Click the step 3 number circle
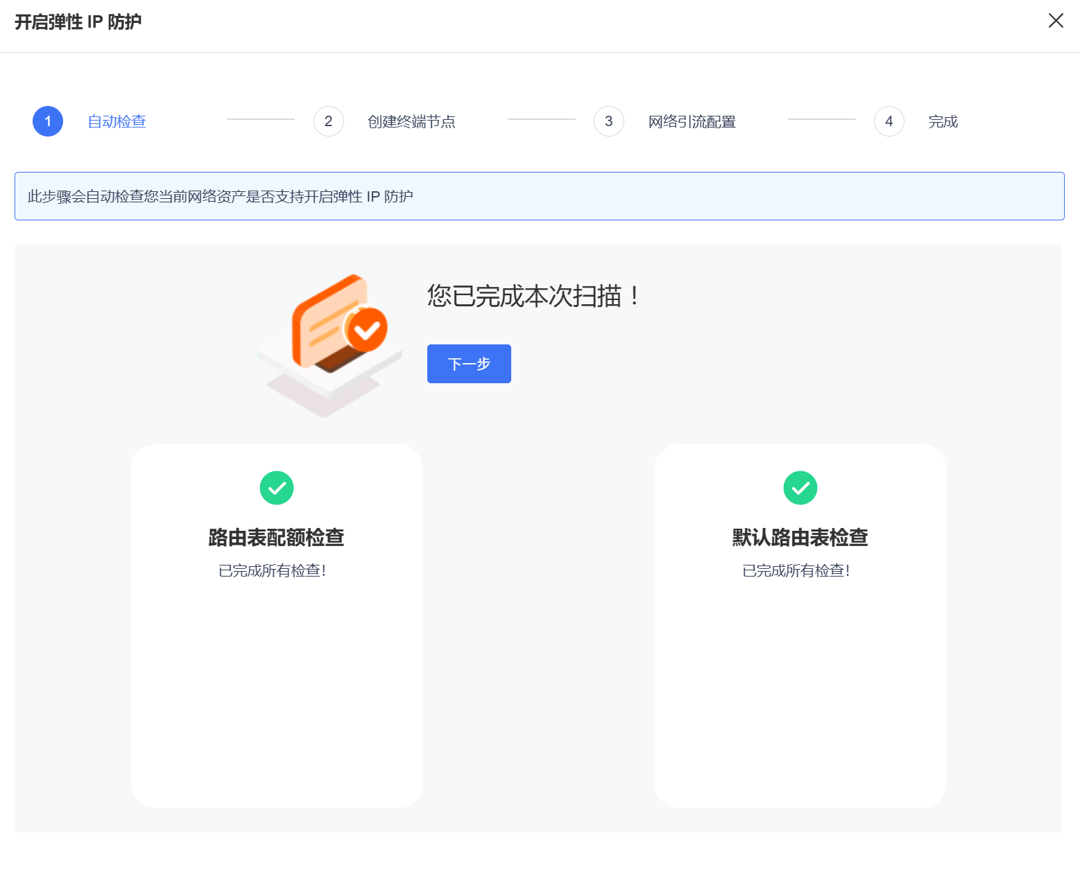Image resolution: width=1080 pixels, height=878 pixels. click(608, 121)
